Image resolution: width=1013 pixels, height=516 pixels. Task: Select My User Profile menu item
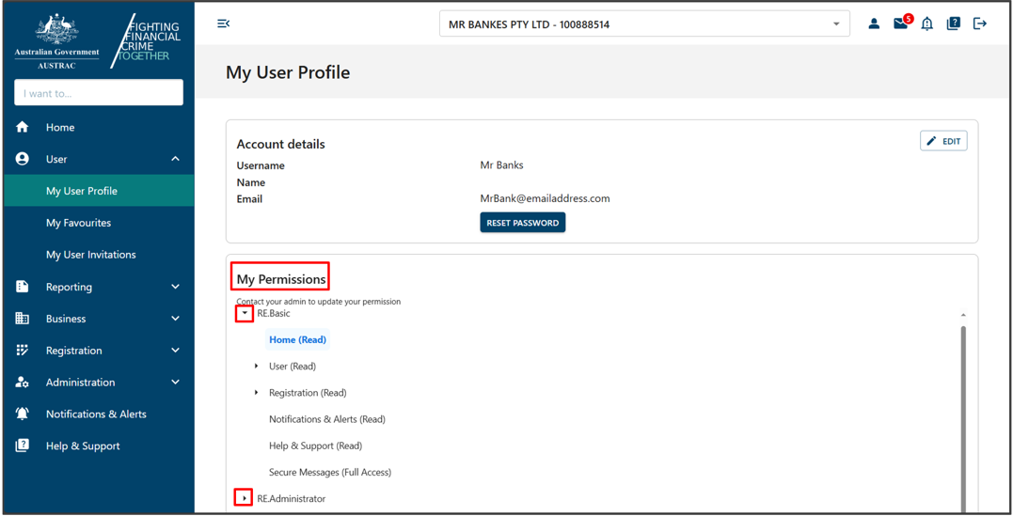click(x=99, y=191)
